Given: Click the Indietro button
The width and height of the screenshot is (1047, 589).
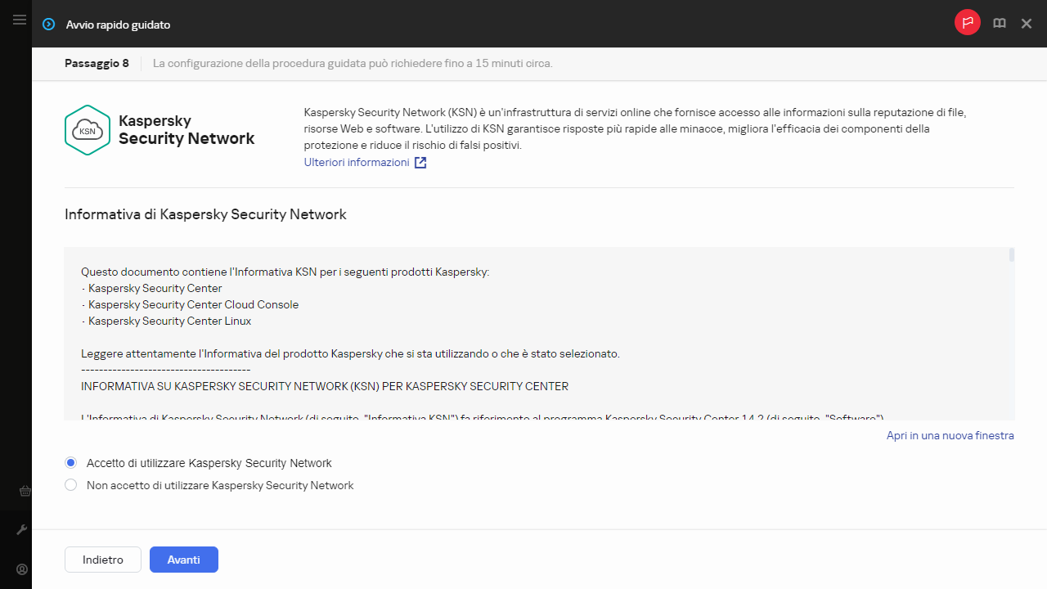Looking at the screenshot, I should tap(102, 560).
